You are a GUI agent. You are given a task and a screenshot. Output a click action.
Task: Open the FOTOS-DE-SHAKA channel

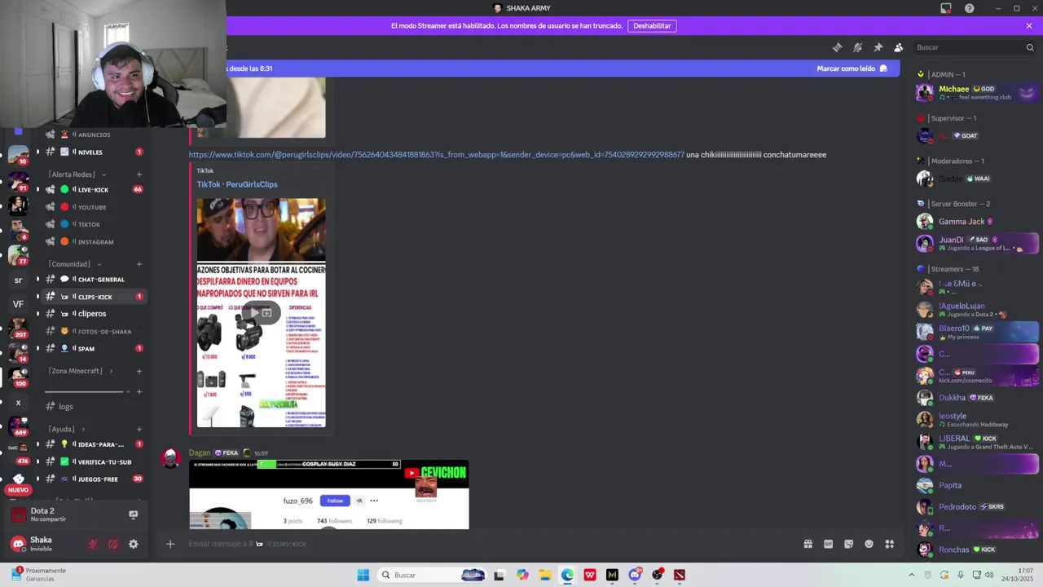coord(94,331)
